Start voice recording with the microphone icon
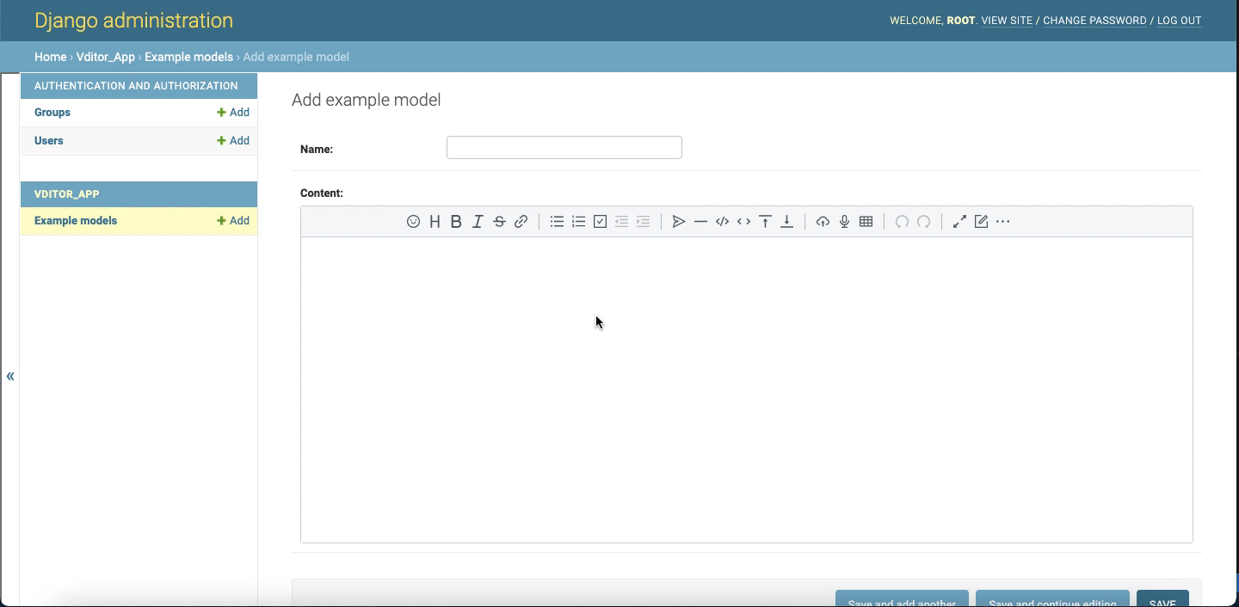1239x607 pixels. (844, 221)
